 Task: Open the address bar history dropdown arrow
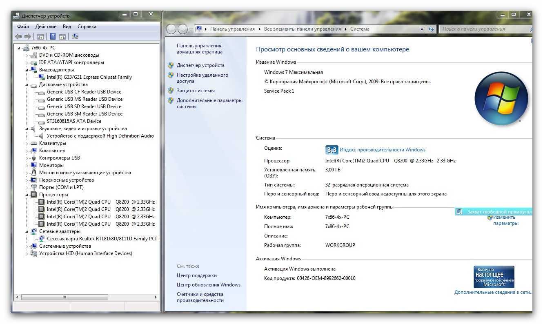coord(422,29)
